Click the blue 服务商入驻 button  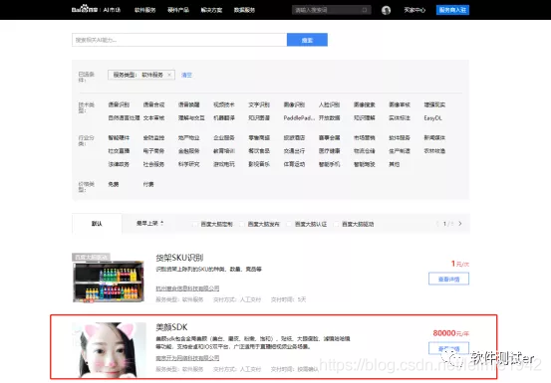(x=452, y=10)
